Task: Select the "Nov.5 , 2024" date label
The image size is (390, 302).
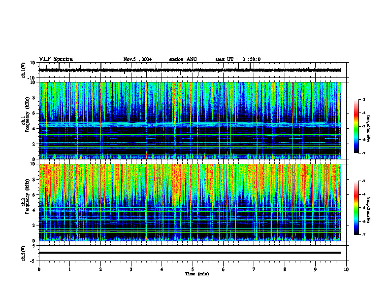Action: tap(137, 59)
